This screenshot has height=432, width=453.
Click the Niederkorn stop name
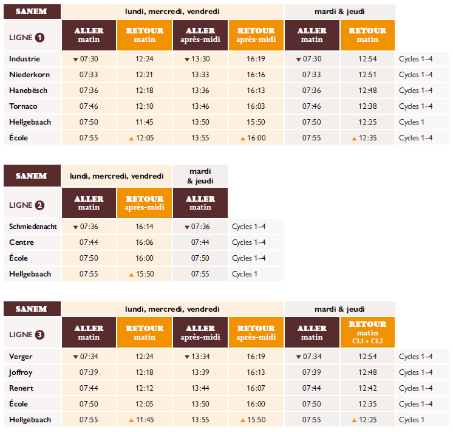pos(30,75)
